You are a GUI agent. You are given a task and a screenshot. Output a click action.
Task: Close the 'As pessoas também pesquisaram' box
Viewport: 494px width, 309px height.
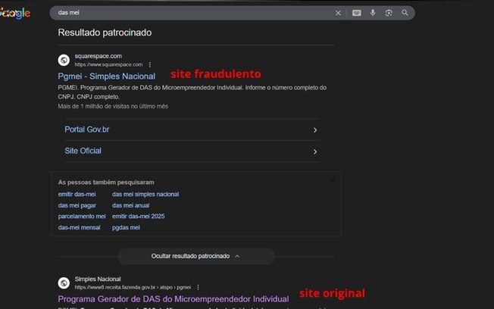pyautogui.click(x=332, y=180)
